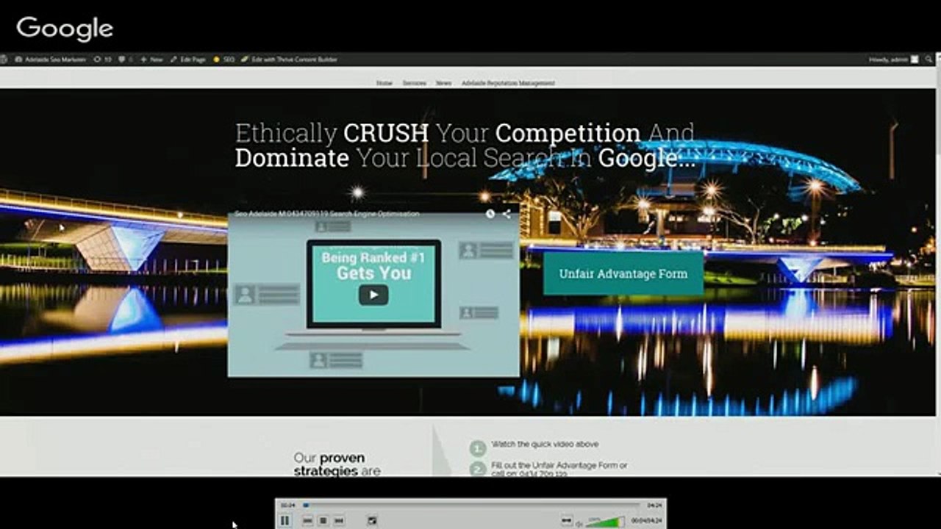Click the 'Our proven strategies are' heading
This screenshot has height=529, width=941.
[x=337, y=464]
